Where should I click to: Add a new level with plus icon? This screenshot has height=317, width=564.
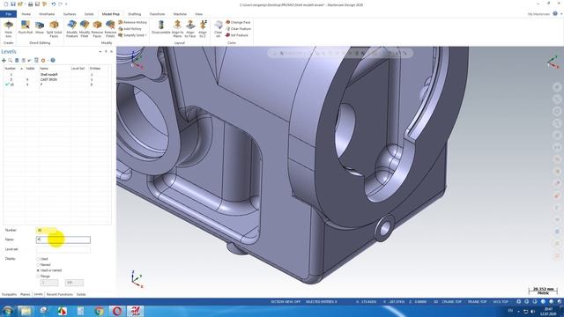point(4,61)
